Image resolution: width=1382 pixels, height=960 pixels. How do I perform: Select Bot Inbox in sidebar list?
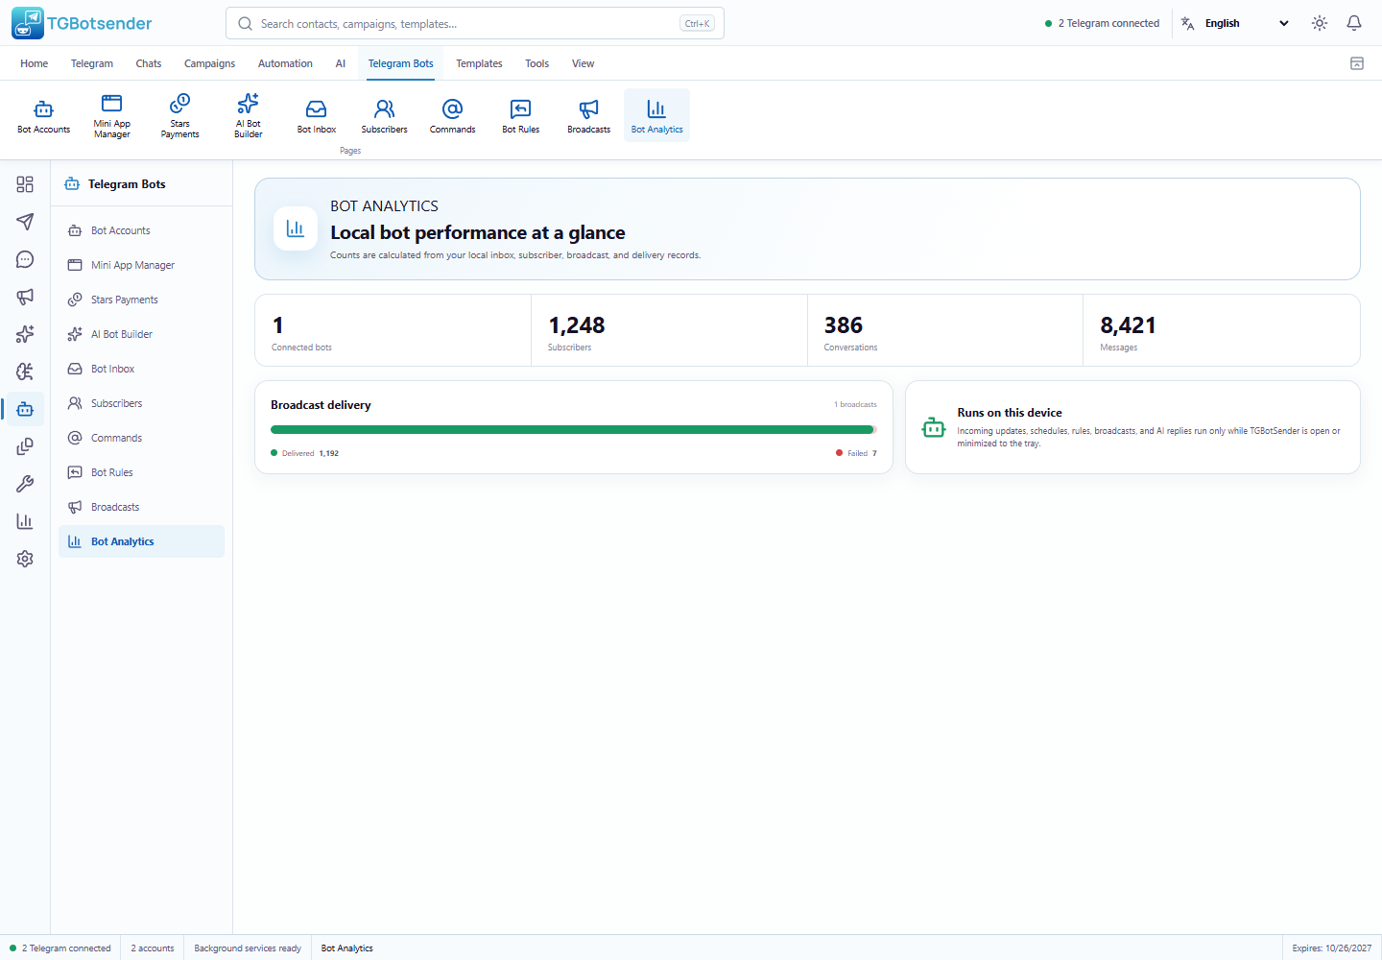point(141,369)
